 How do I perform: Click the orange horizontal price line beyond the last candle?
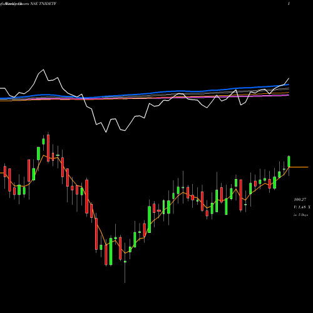point(299,167)
